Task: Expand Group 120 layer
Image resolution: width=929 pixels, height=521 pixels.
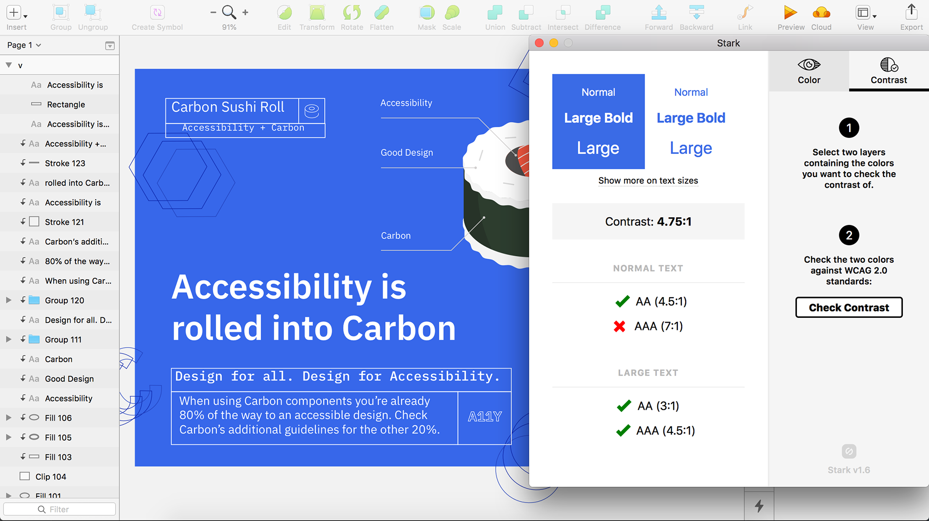Action: pyautogui.click(x=9, y=300)
